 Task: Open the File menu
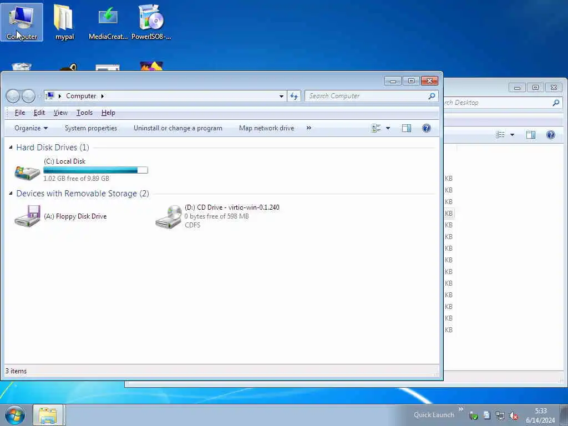(x=20, y=113)
